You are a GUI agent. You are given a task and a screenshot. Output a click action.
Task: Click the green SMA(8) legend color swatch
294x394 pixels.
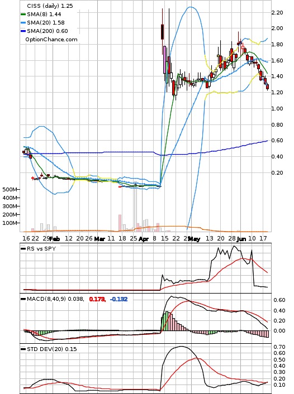(x=23, y=15)
